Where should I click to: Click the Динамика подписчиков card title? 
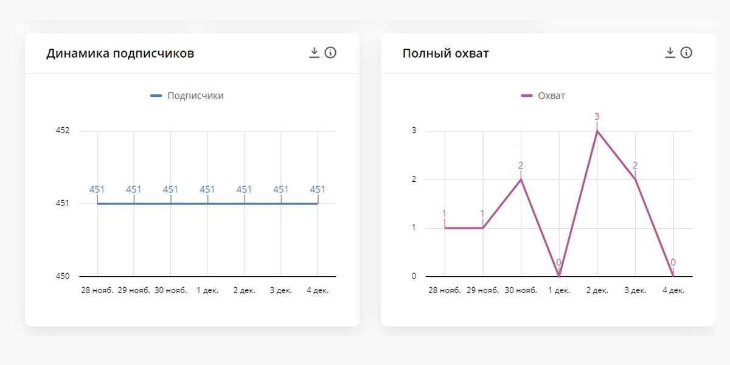point(120,53)
